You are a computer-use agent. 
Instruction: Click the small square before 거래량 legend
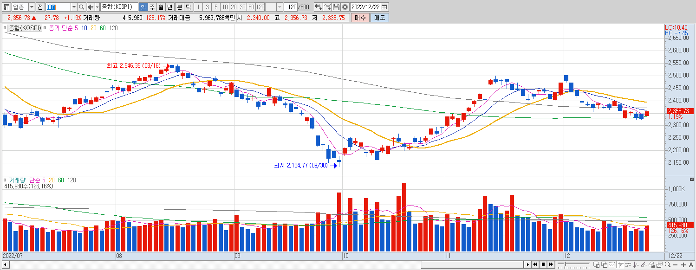5,180
